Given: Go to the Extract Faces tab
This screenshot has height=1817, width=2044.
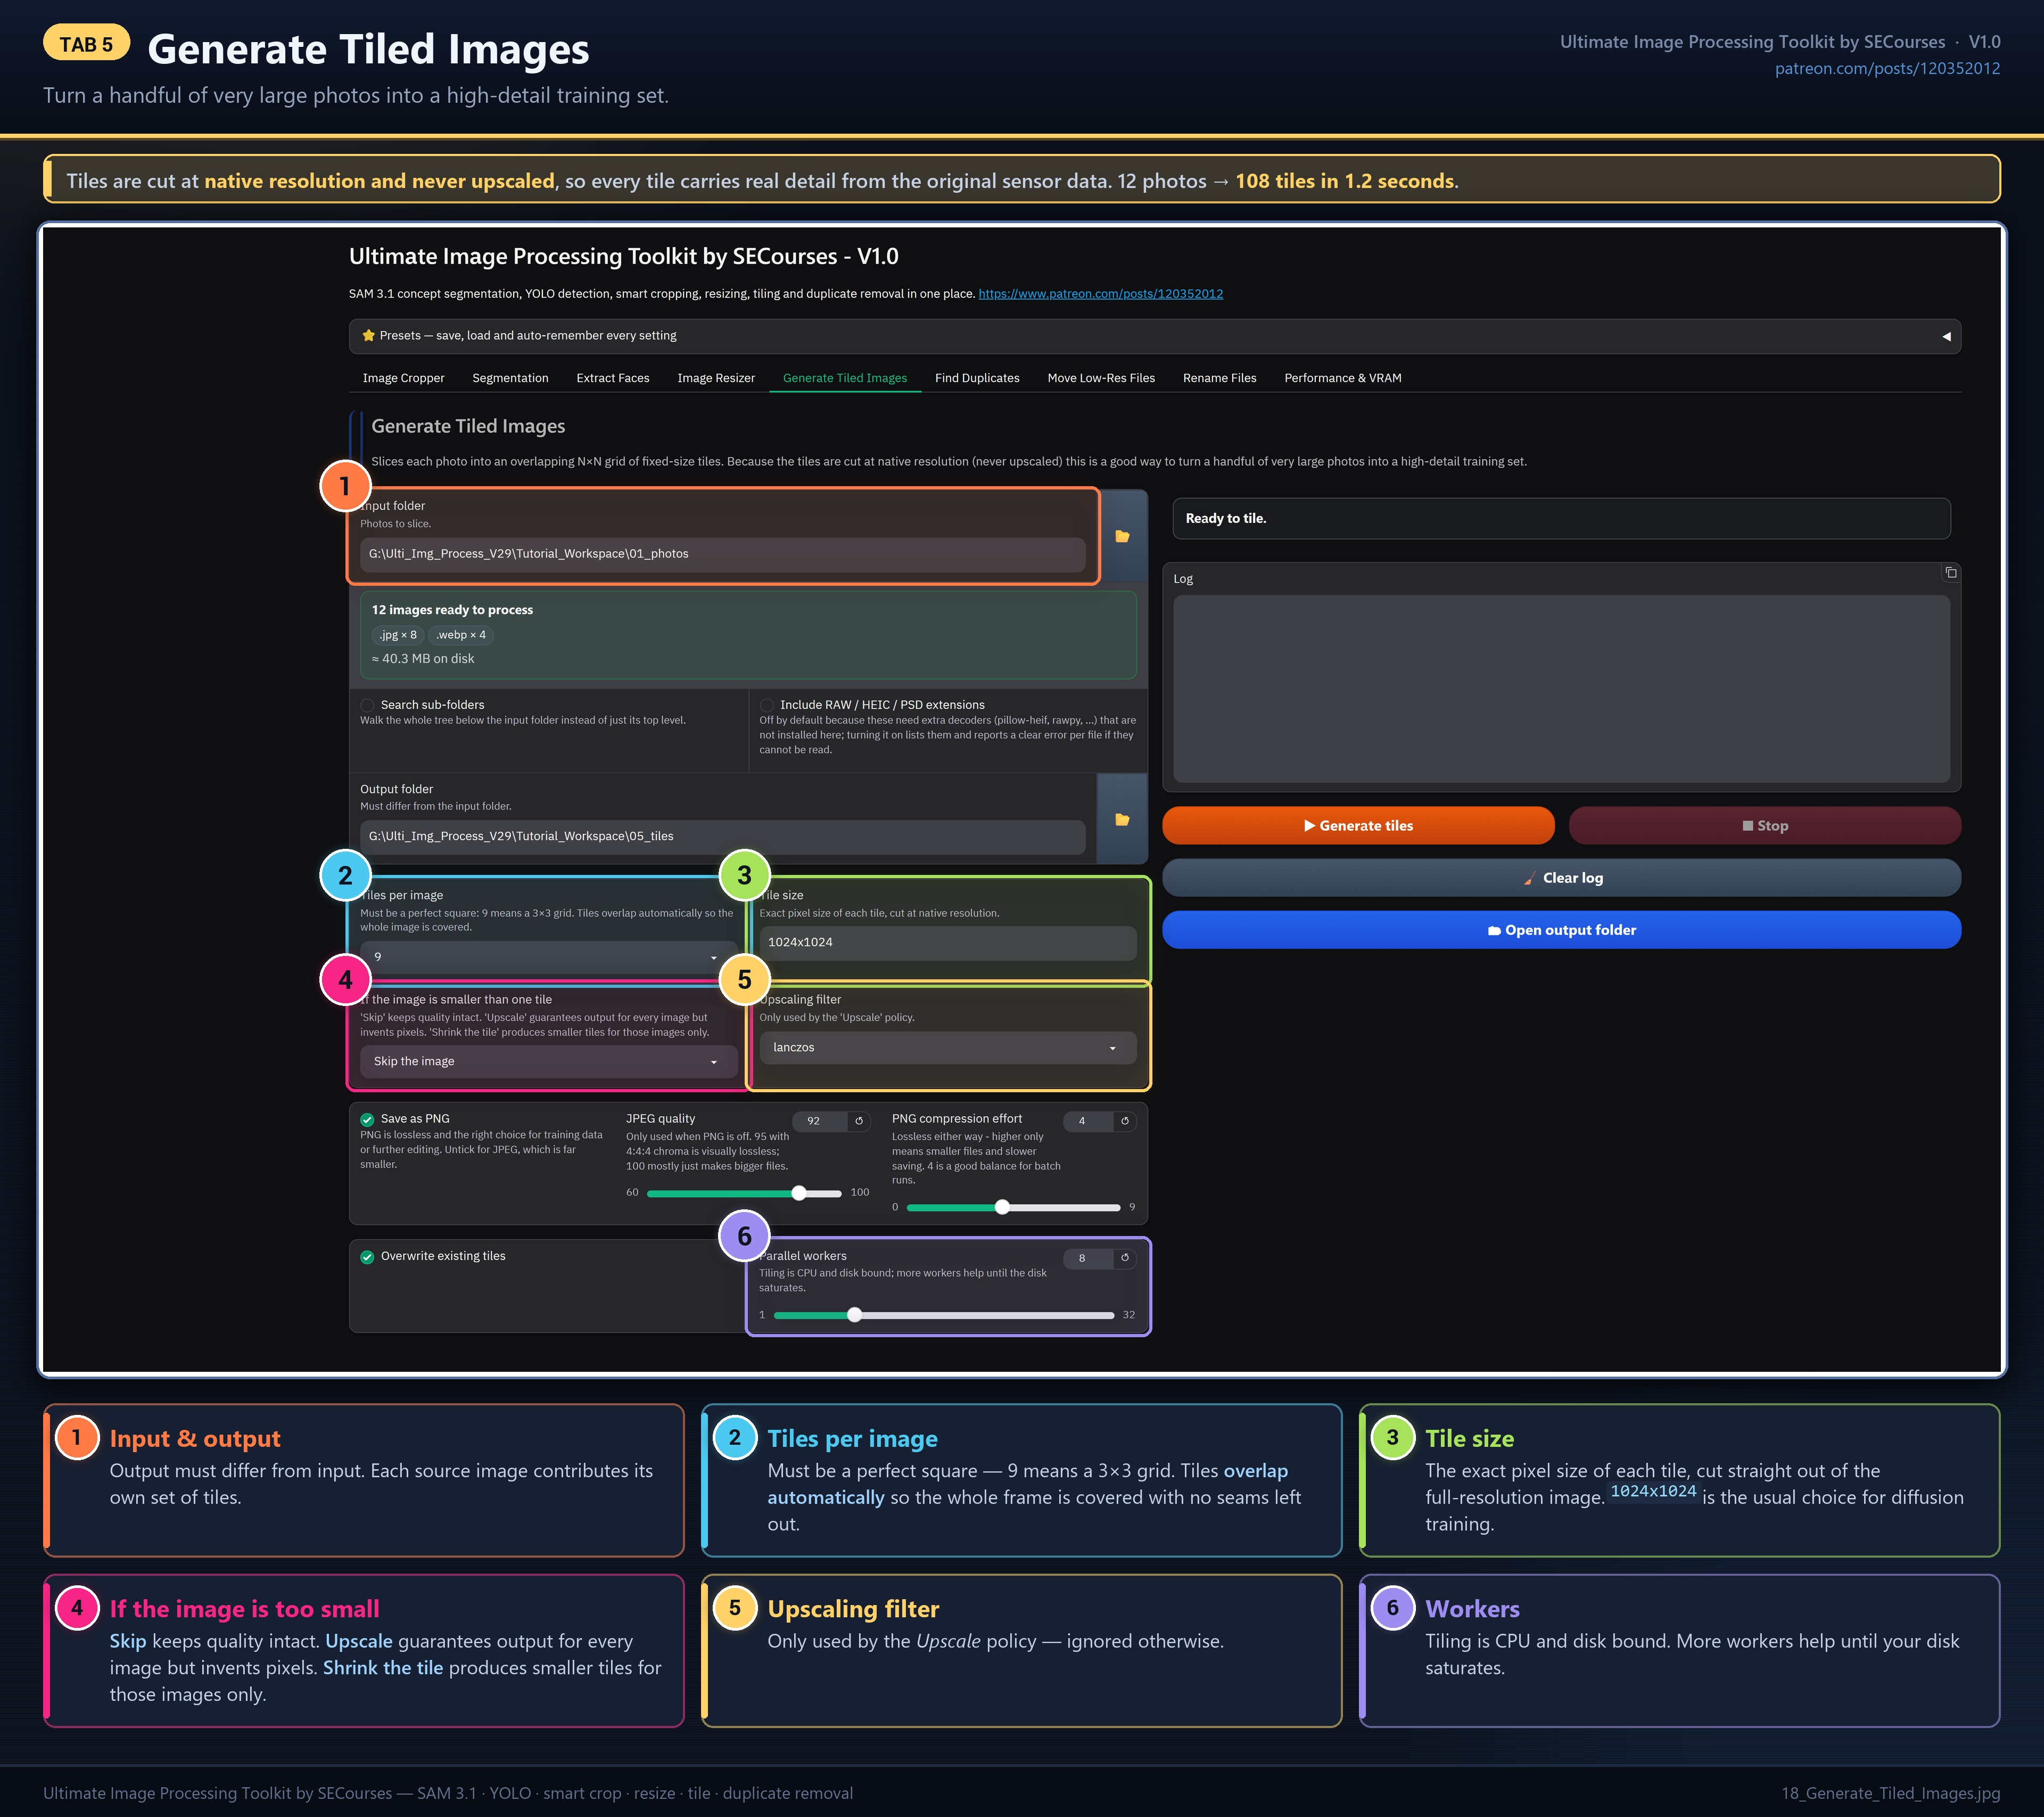Looking at the screenshot, I should coord(613,378).
